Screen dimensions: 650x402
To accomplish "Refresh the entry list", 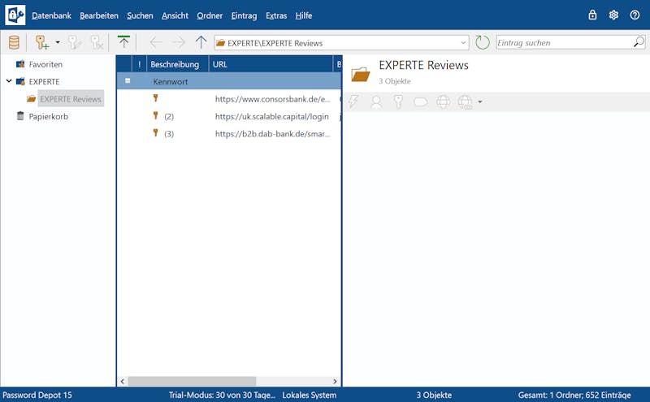I will tap(482, 42).
